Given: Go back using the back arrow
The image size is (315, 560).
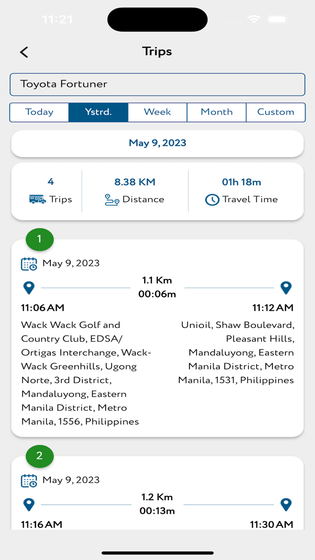Looking at the screenshot, I should click(24, 52).
